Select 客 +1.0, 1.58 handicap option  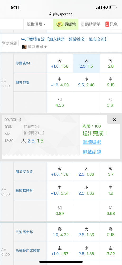pos(60,63)
